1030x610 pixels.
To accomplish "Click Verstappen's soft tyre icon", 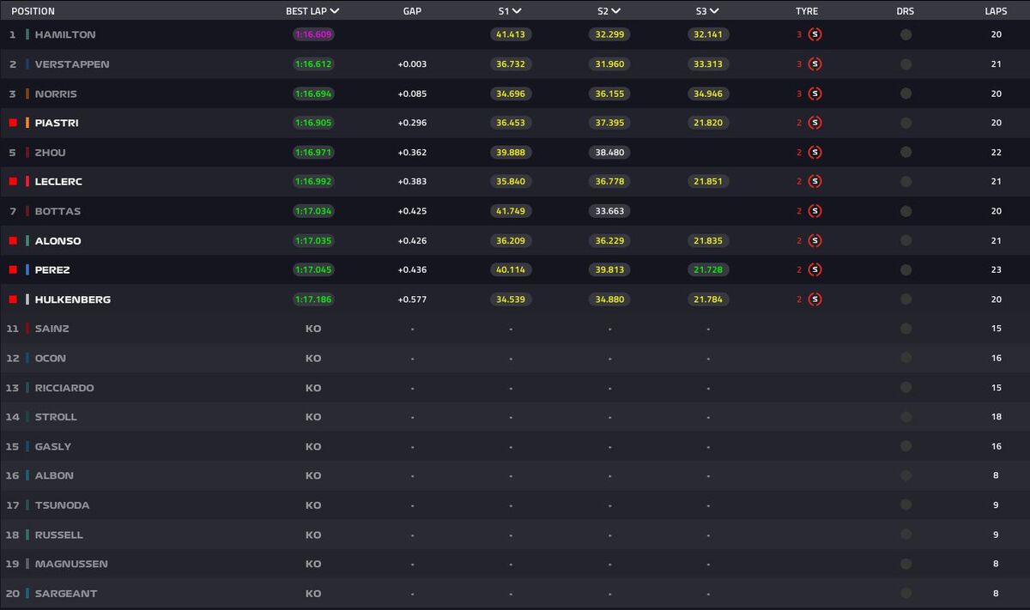I will coord(815,63).
